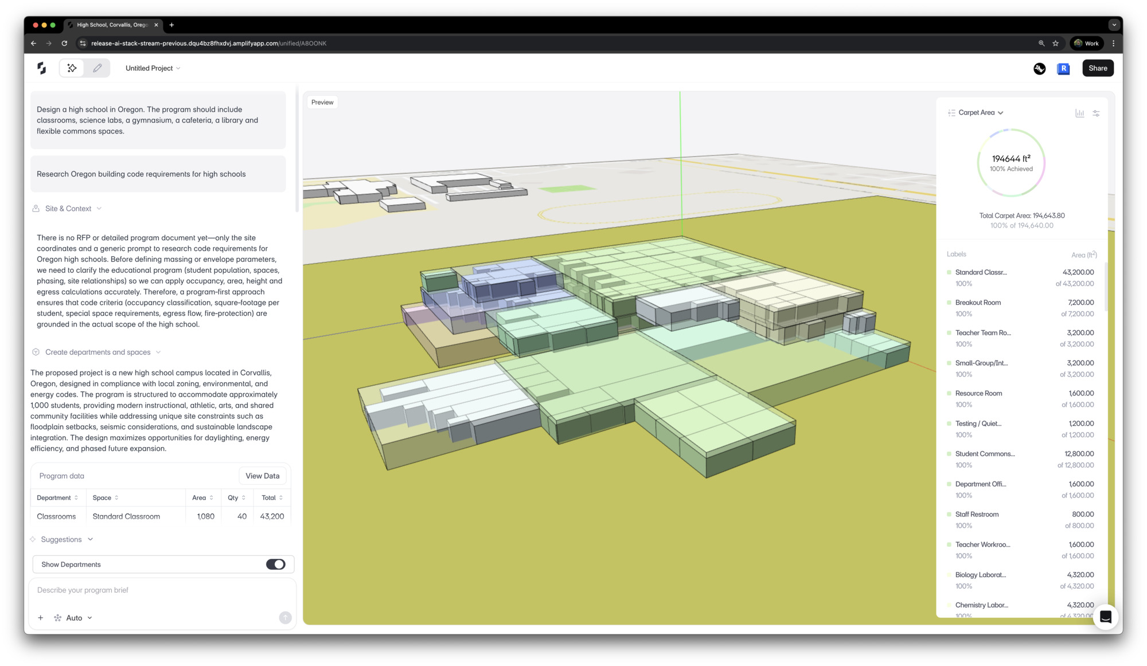
Task: Click the app logo icon at top left
Action: 42,68
